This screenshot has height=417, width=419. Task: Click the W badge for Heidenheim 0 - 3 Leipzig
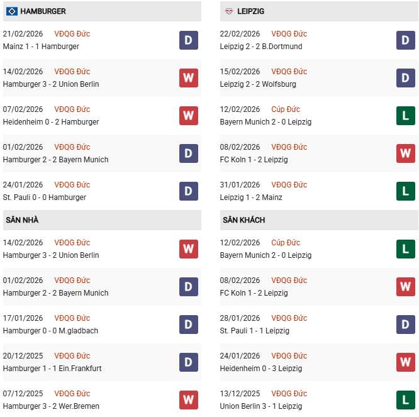[x=406, y=362]
